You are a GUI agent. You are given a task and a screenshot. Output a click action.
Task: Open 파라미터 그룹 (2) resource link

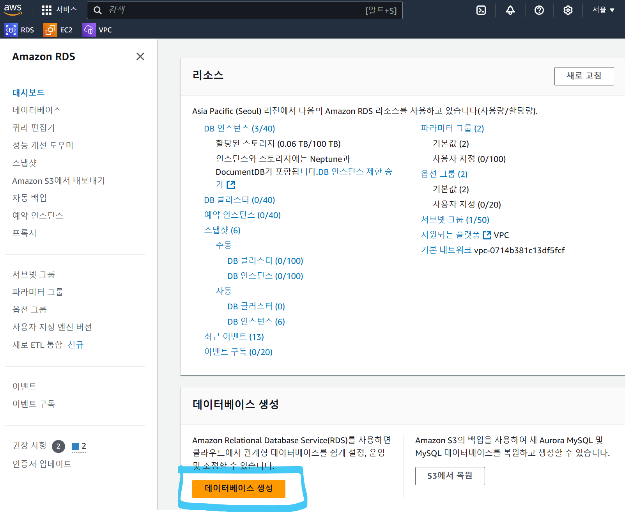[x=452, y=128]
